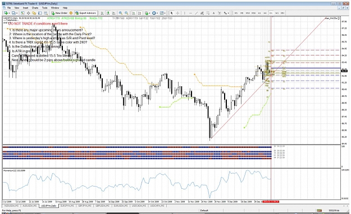Switch to EURUSDm,M5 chart tab
Image resolution: width=351 pixels, height=214 pixels.
pos(121,206)
